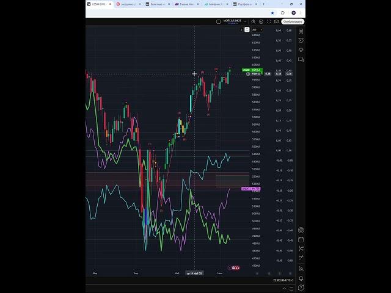Click the crossed-lines icon below the calendar icon
Viewport: 391px width, 293px height.
[x=301, y=248]
